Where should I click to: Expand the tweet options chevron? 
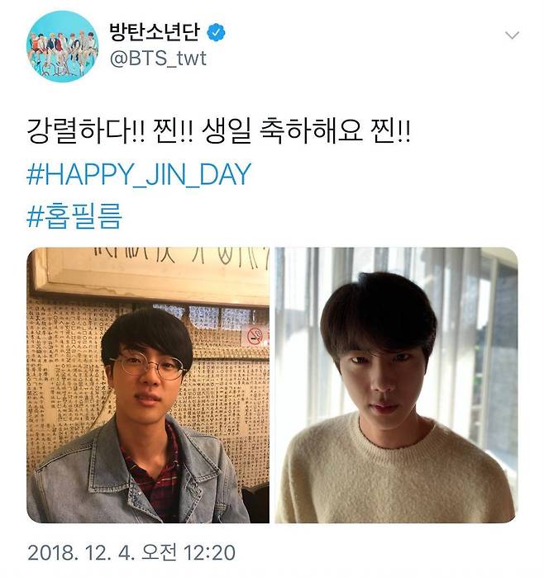tap(512, 35)
